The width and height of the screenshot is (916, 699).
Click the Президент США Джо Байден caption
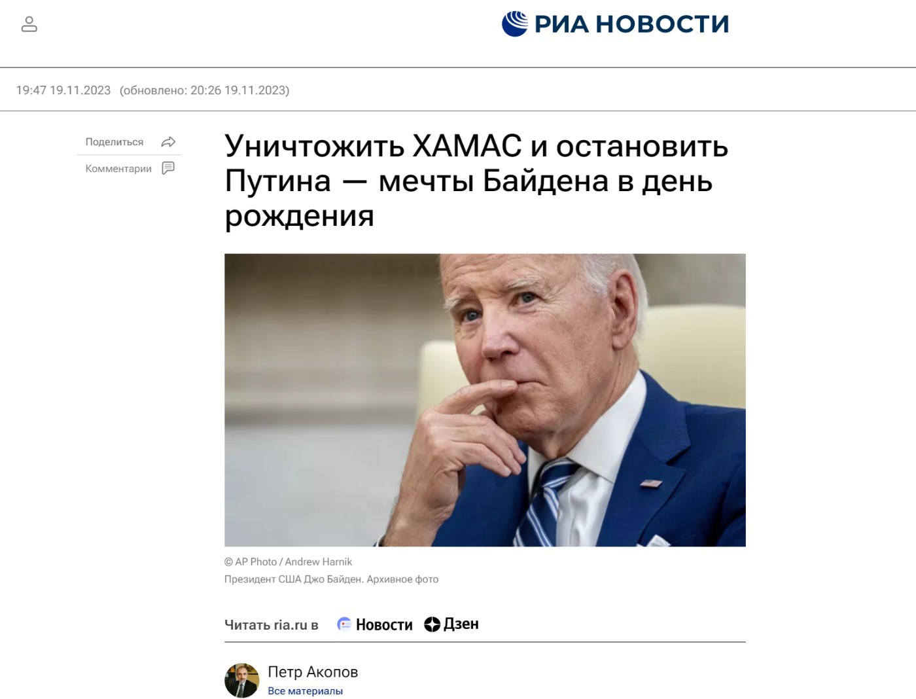[x=331, y=579]
